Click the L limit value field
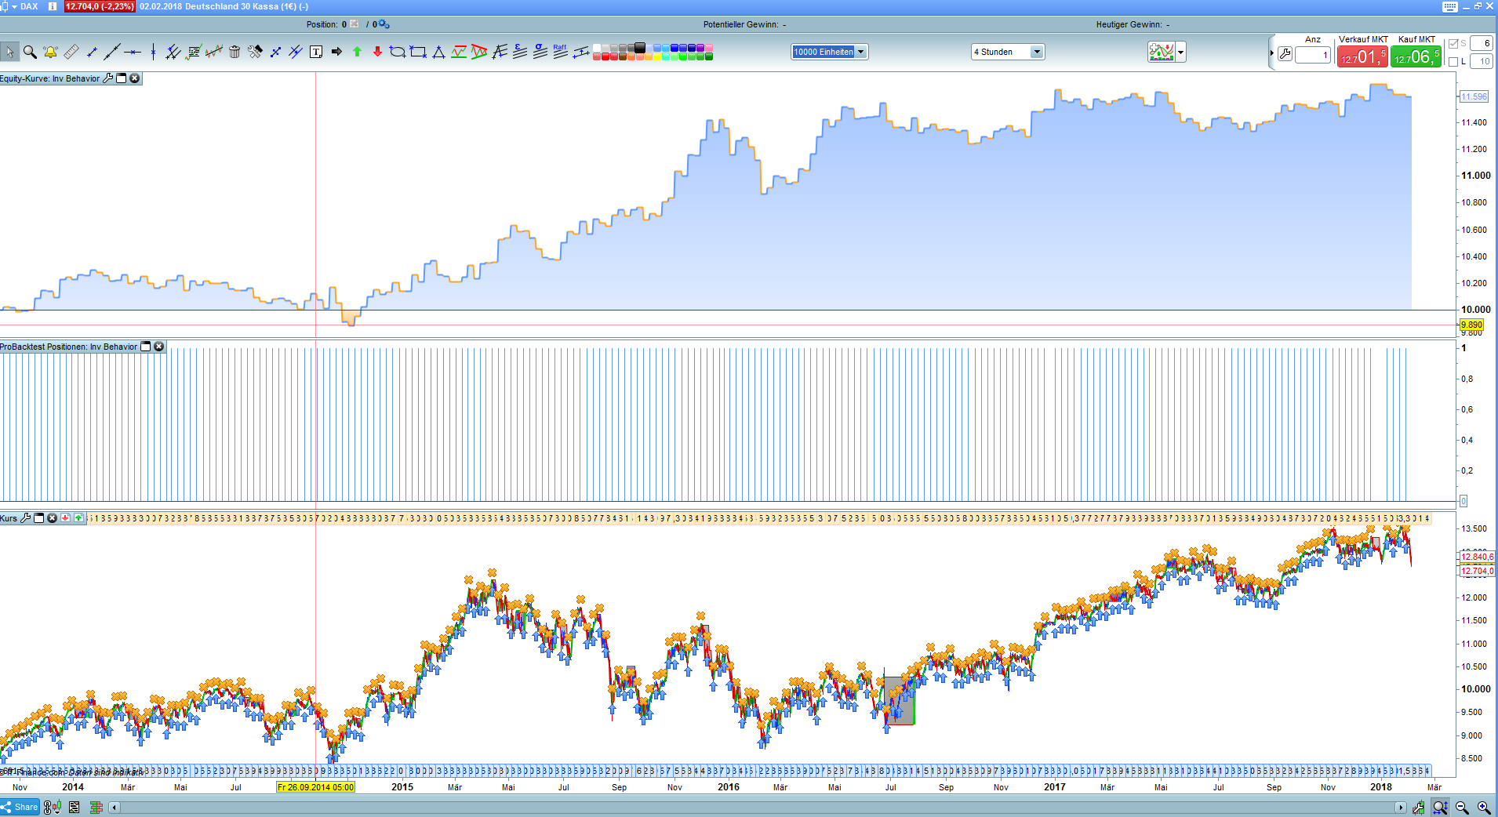This screenshot has height=817, width=1498. point(1481,62)
